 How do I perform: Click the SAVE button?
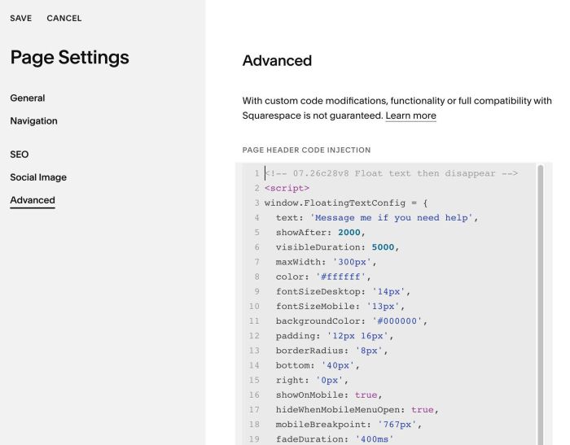(20, 18)
